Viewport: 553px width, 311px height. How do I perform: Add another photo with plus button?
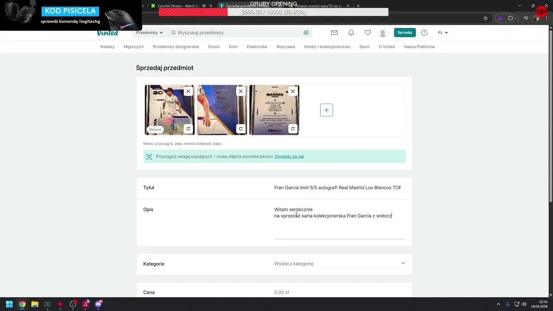click(326, 110)
